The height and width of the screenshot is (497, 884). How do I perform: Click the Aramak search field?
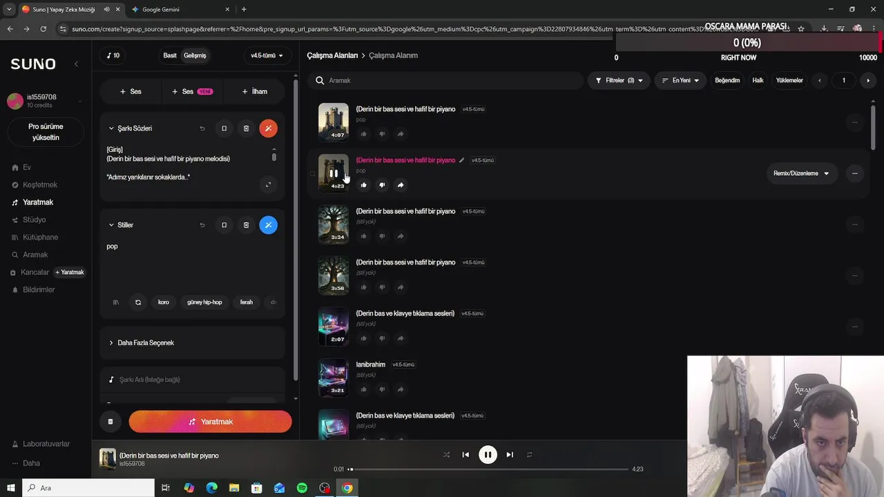pos(445,81)
